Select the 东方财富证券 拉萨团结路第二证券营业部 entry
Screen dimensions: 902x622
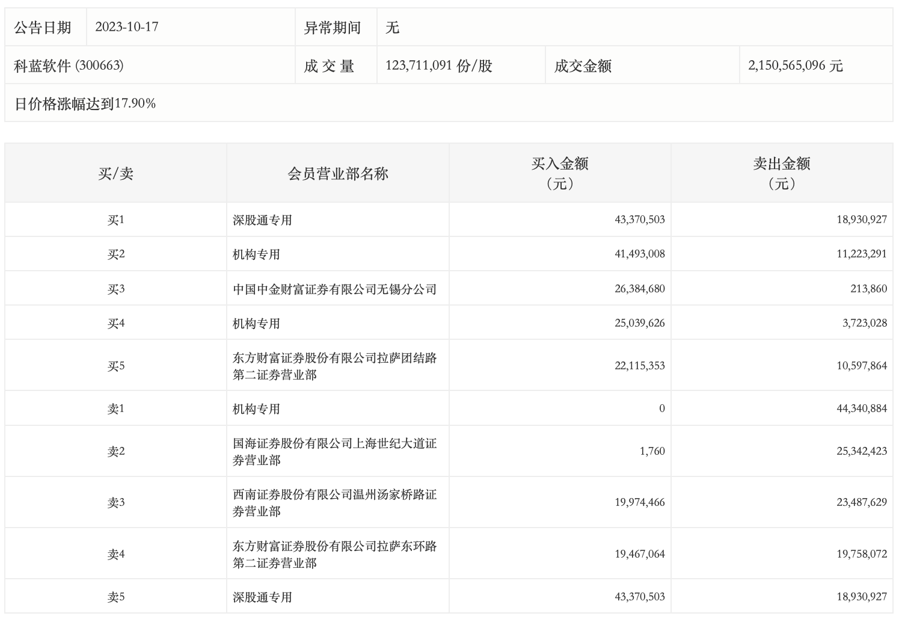334,366
